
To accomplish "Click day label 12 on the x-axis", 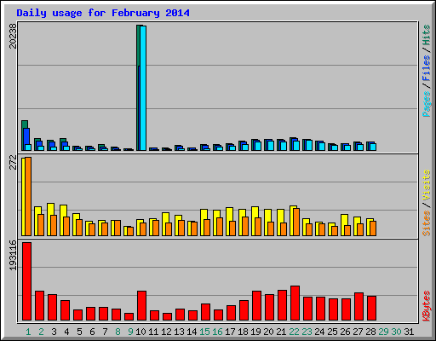I will 166,332.
